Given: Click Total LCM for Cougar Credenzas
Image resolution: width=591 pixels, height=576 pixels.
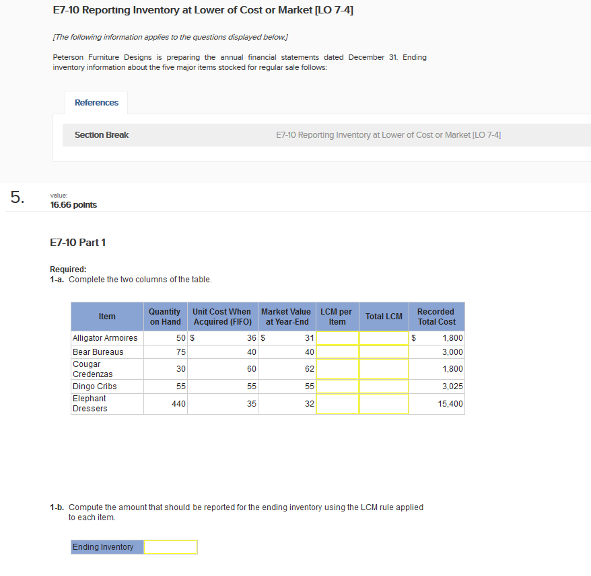Looking at the screenshot, I should 384,369.
